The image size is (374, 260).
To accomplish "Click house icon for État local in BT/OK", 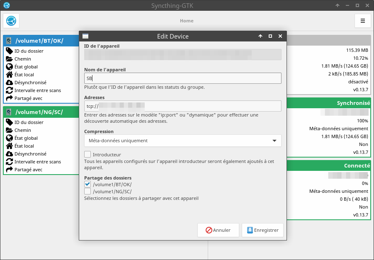I will (9, 74).
